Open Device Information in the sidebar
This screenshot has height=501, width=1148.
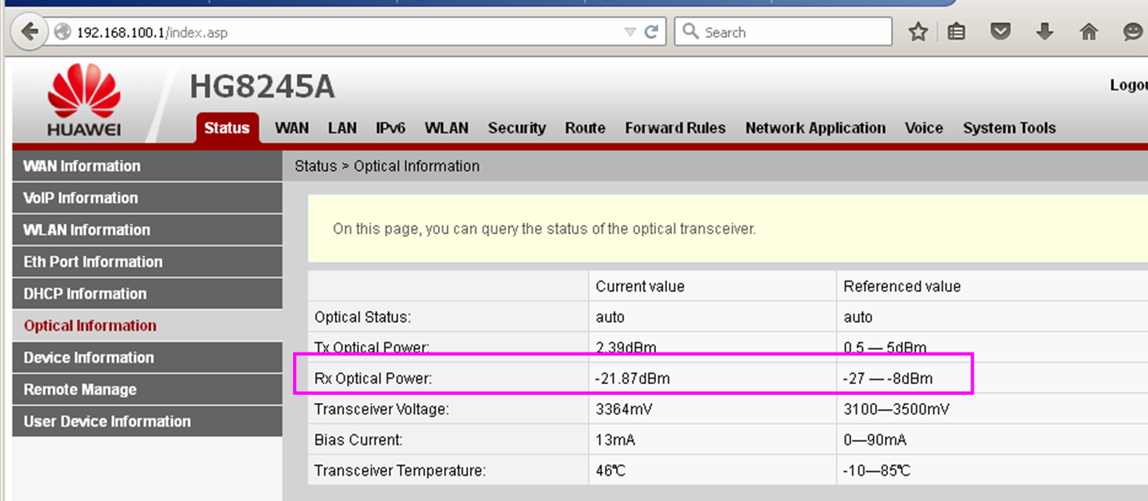point(147,357)
